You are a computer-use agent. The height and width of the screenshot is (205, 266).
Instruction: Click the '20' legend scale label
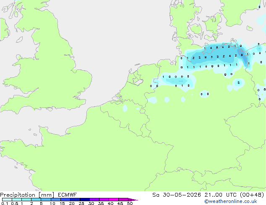(72, 203)
